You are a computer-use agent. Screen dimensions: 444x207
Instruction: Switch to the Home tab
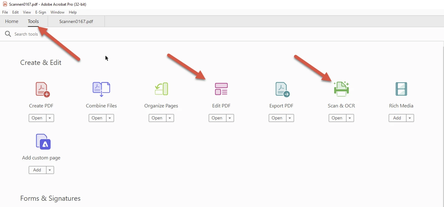click(12, 21)
